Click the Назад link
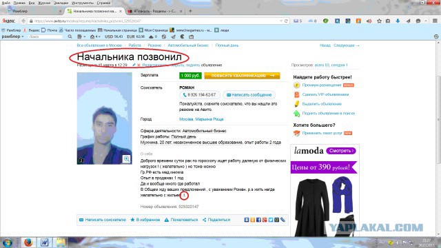This screenshot has height=248, width=441. coord(325,45)
